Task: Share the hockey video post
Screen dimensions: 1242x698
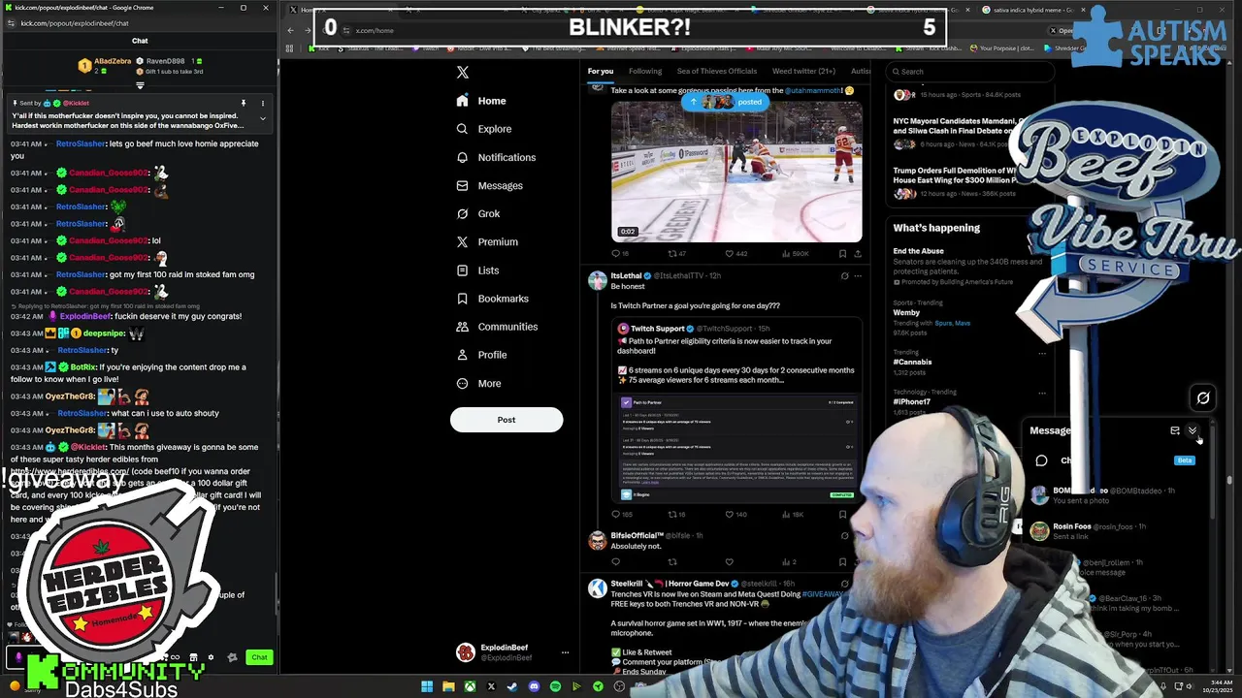Action: pos(858,254)
